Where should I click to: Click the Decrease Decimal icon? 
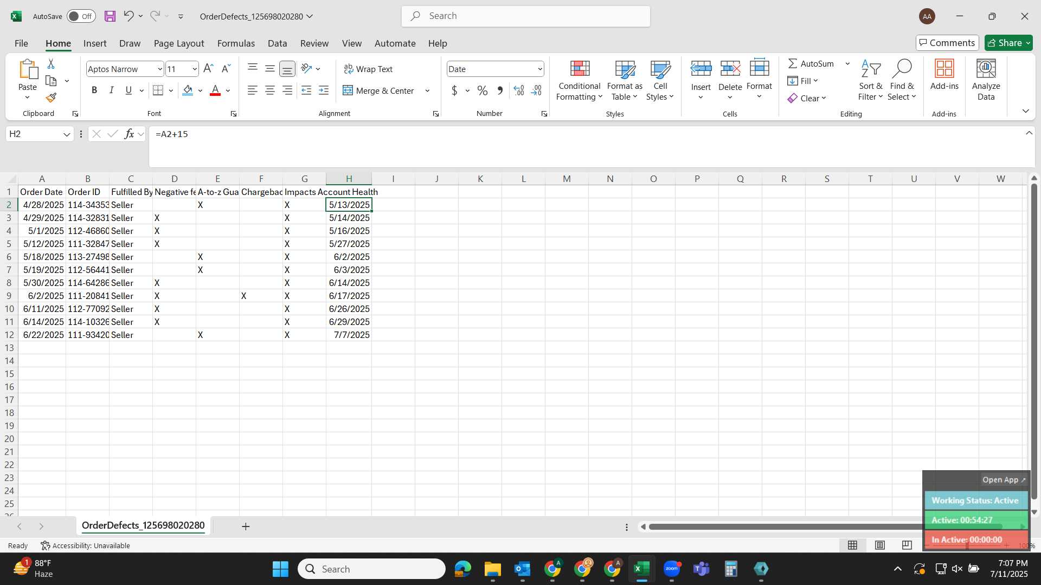[536, 90]
